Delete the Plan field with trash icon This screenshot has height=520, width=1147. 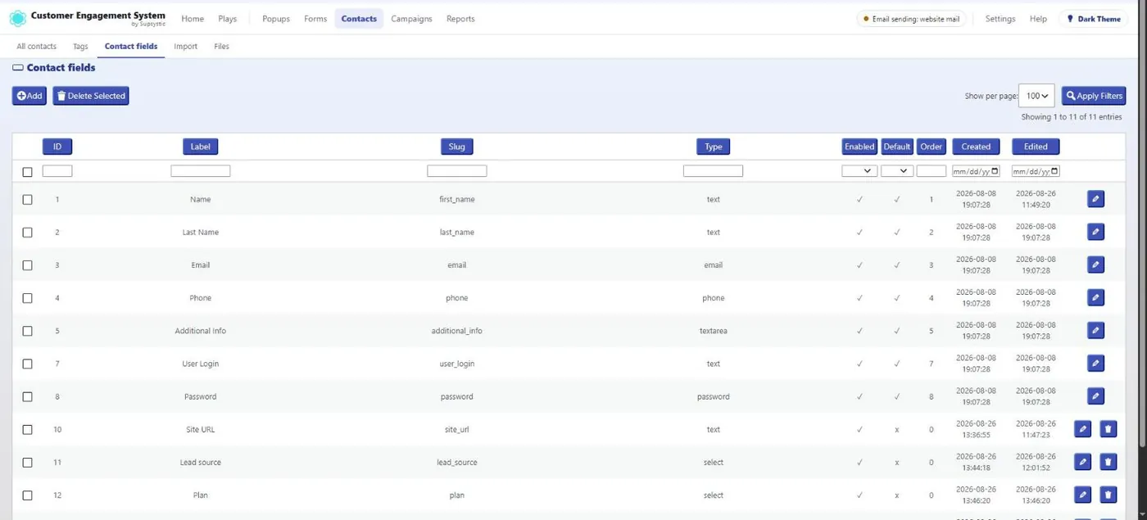click(1108, 495)
